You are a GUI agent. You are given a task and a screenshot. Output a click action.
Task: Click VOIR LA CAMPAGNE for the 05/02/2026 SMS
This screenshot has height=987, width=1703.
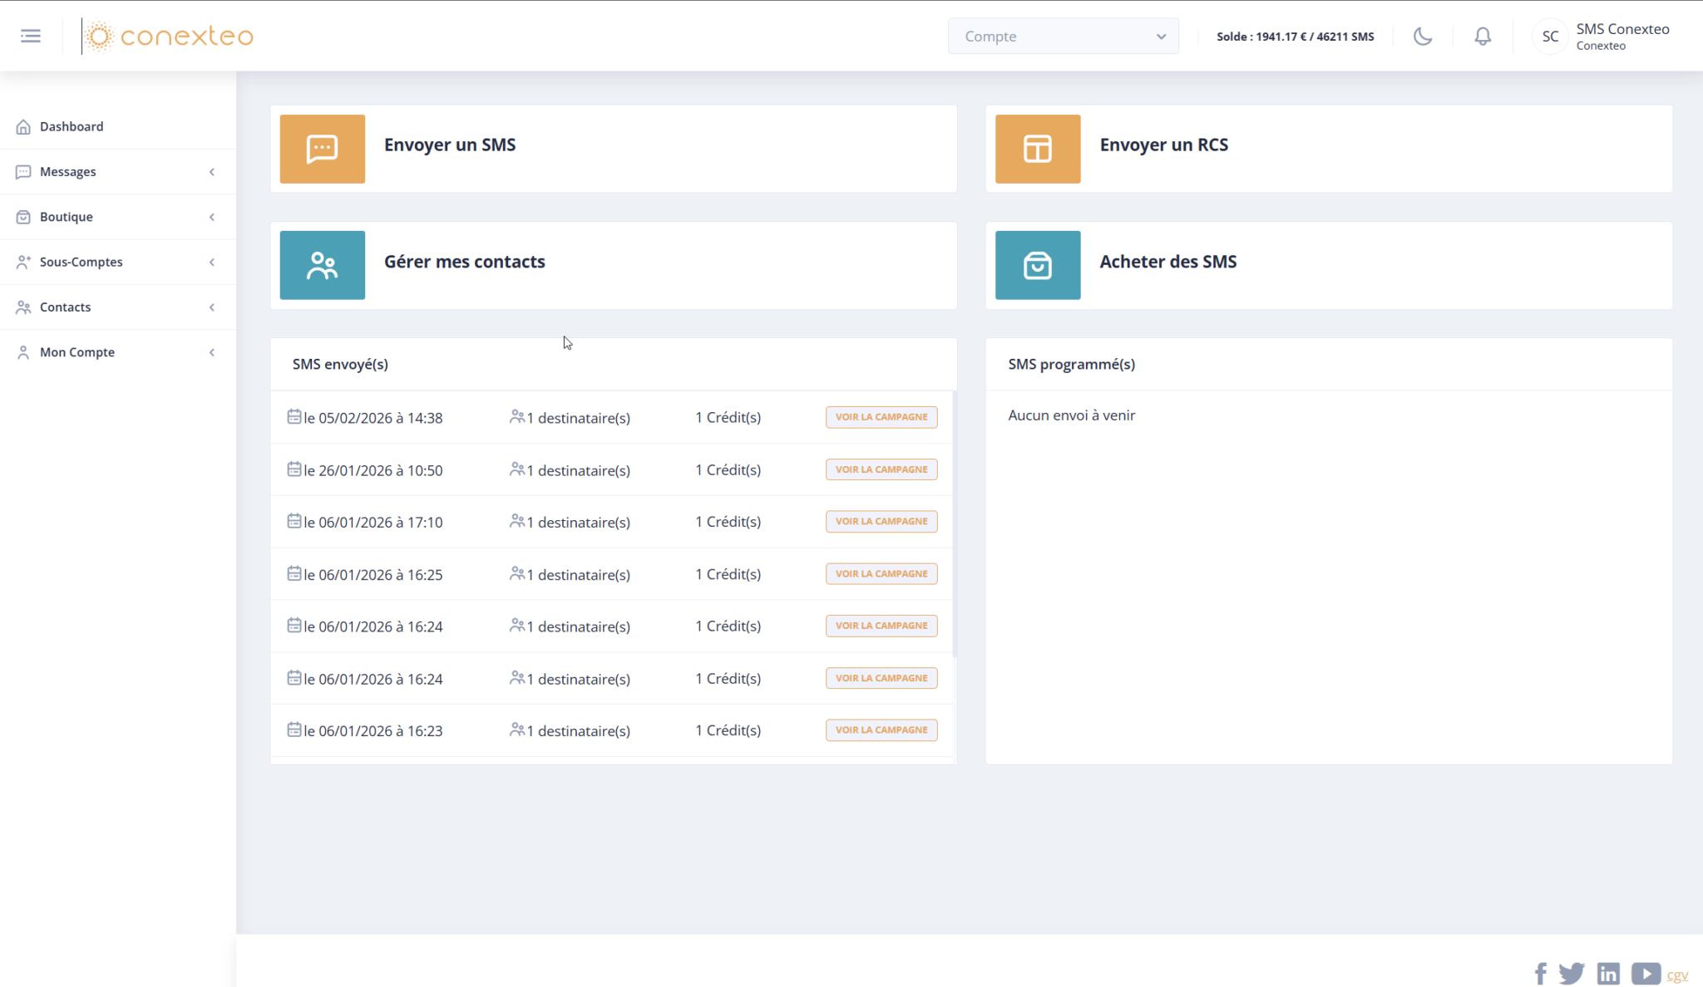coord(881,416)
